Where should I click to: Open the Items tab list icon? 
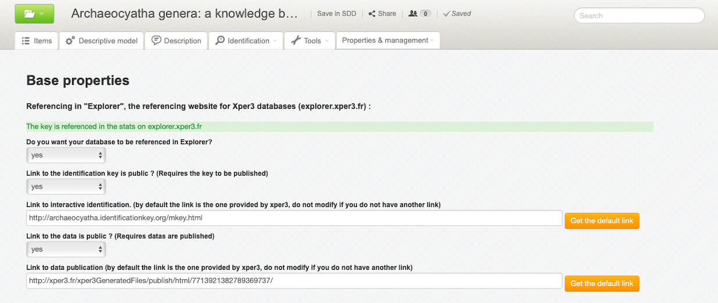coord(26,41)
